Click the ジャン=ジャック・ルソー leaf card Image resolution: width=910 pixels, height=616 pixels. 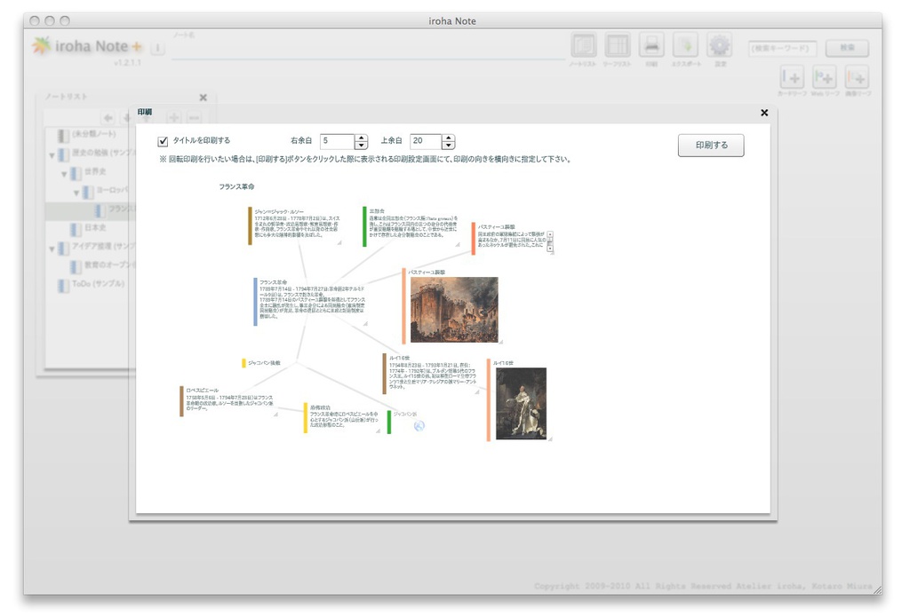pyautogui.click(x=295, y=225)
